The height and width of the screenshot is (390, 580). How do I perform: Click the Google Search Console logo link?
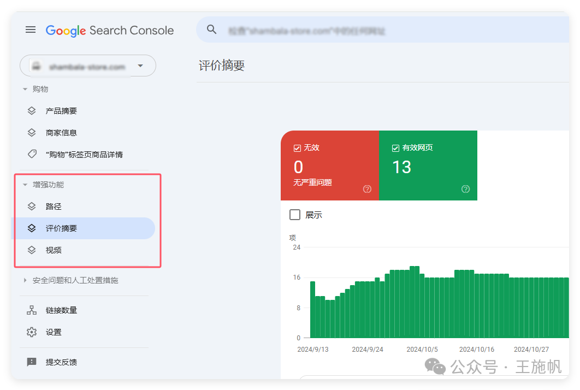(x=109, y=31)
